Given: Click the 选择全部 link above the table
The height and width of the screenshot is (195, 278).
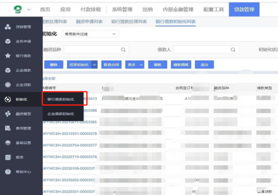Looking at the screenshot, I should [x=49, y=78].
